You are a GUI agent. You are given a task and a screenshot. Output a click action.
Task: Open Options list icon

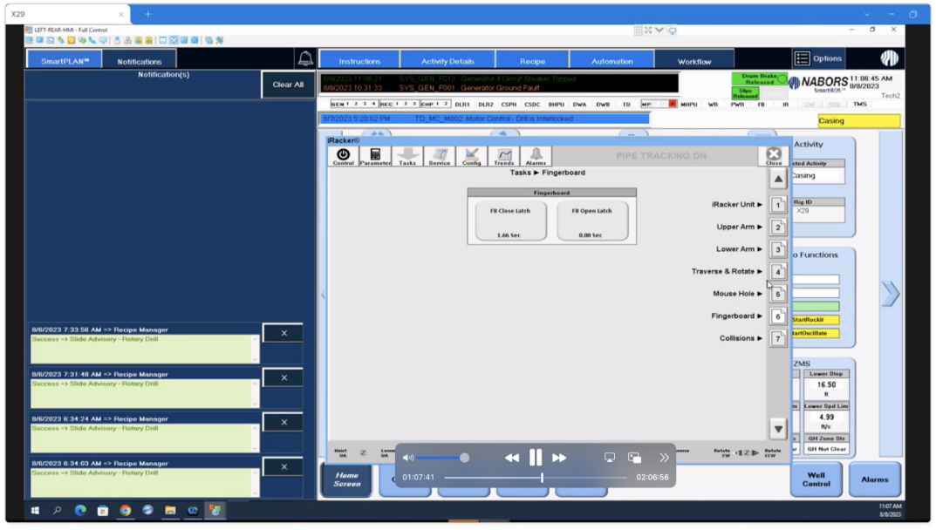[x=803, y=58]
